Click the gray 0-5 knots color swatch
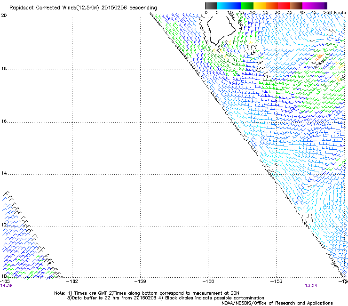The width and height of the screenshot is (348, 306). pyautogui.click(x=211, y=6)
